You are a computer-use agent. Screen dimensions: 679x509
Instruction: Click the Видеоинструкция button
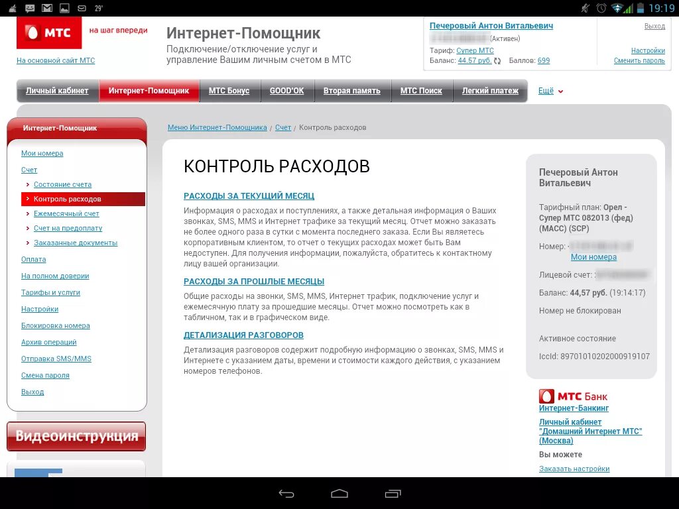[x=76, y=436]
